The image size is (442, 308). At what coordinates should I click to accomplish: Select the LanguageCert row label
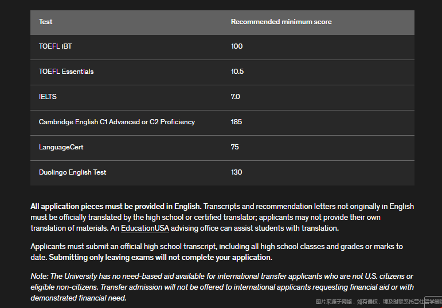click(x=61, y=147)
